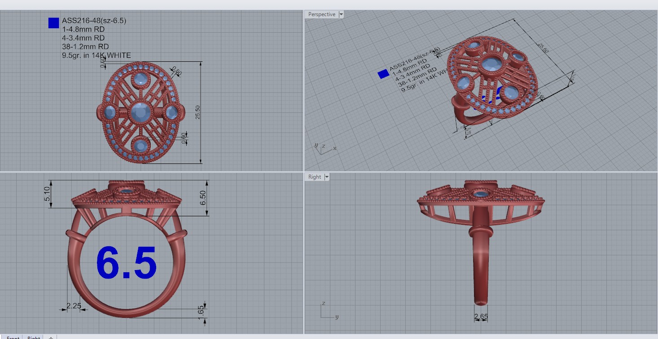Select the 25.50 height dimension in top view

click(x=198, y=112)
